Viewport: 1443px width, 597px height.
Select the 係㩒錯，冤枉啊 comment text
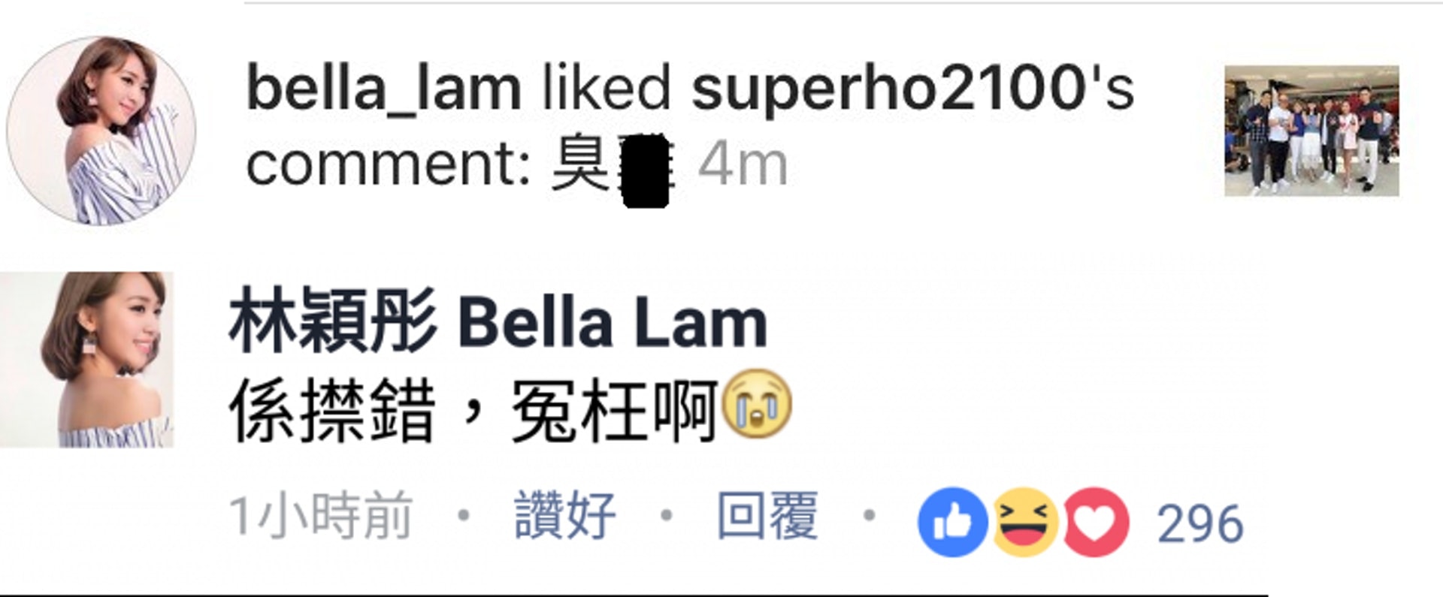click(473, 410)
